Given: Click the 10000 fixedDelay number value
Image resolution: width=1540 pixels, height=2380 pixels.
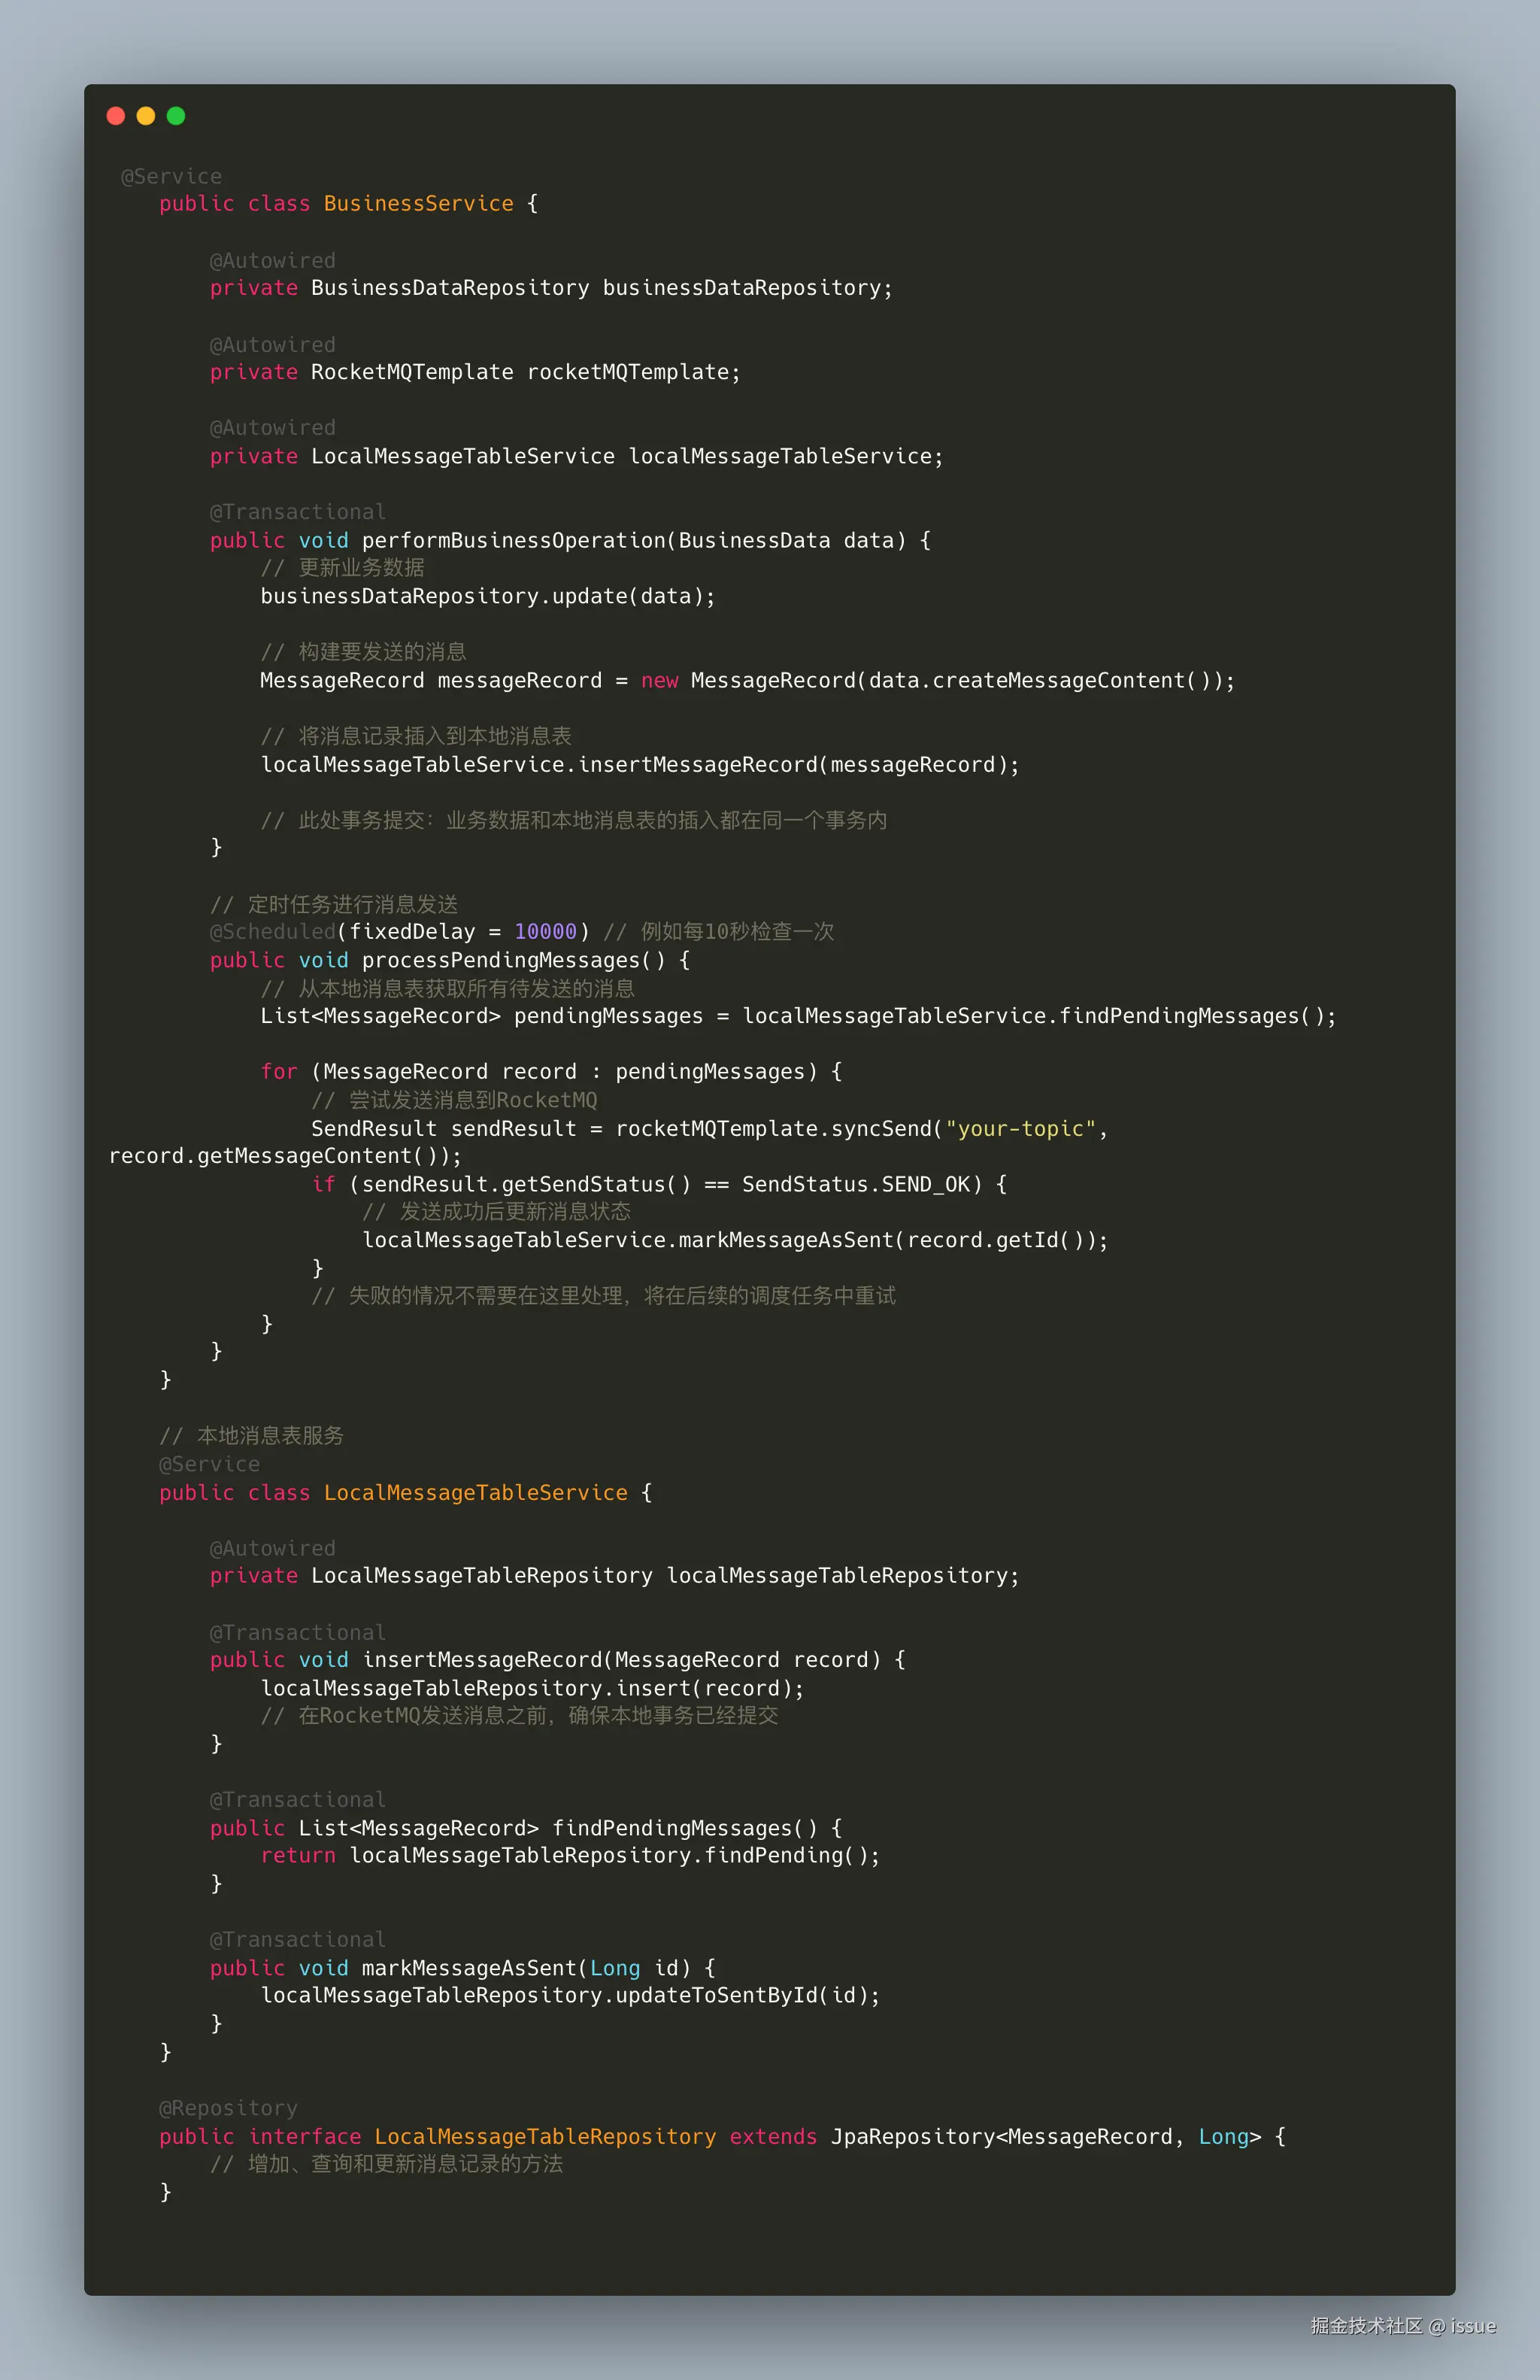Looking at the screenshot, I should (x=546, y=932).
